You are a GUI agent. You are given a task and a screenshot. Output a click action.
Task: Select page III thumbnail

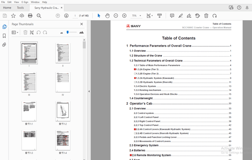click(29, 82)
